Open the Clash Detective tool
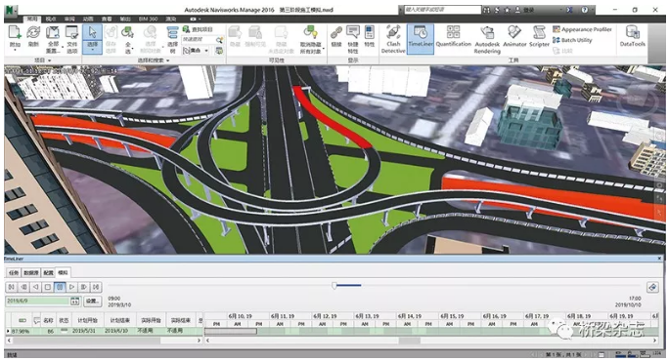This screenshot has width=668, height=362. 393,39
